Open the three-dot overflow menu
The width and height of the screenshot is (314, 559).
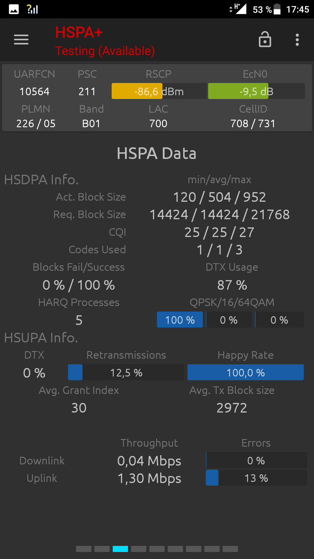[297, 40]
